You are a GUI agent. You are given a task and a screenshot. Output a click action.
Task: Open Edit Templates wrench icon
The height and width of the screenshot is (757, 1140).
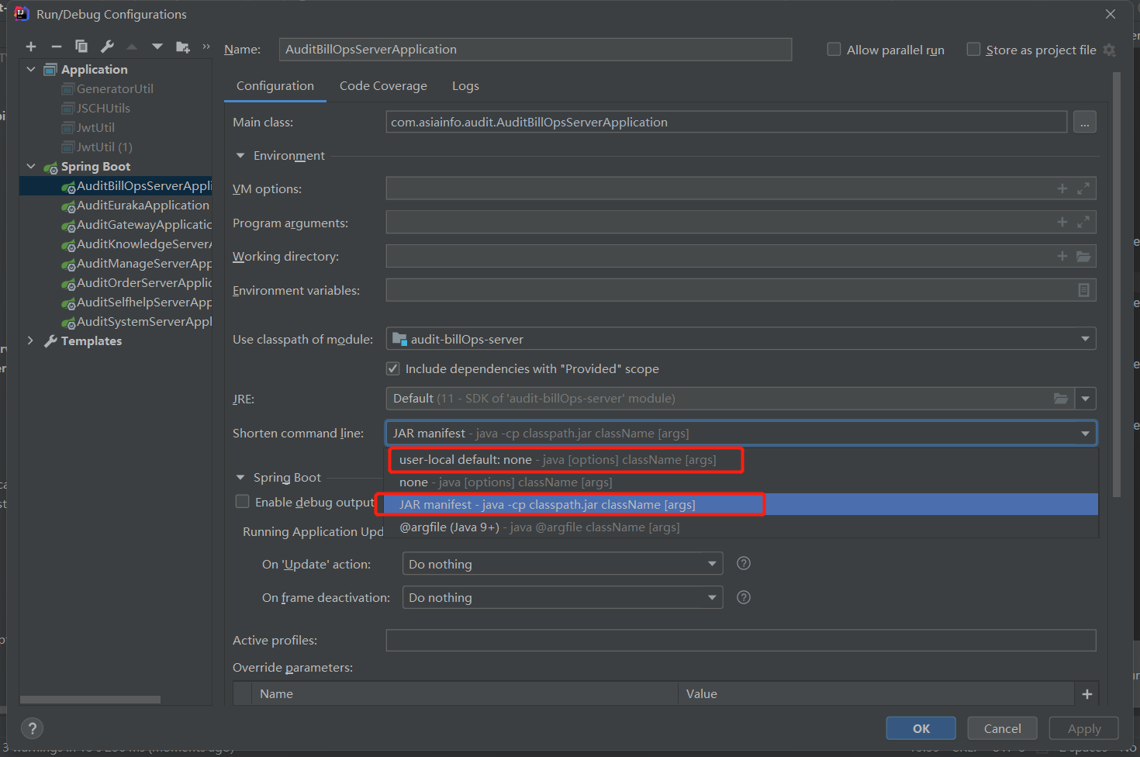point(107,47)
